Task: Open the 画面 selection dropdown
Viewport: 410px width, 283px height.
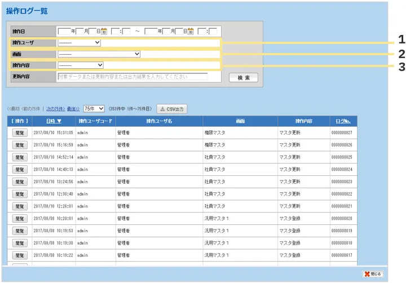Action: click(99, 54)
